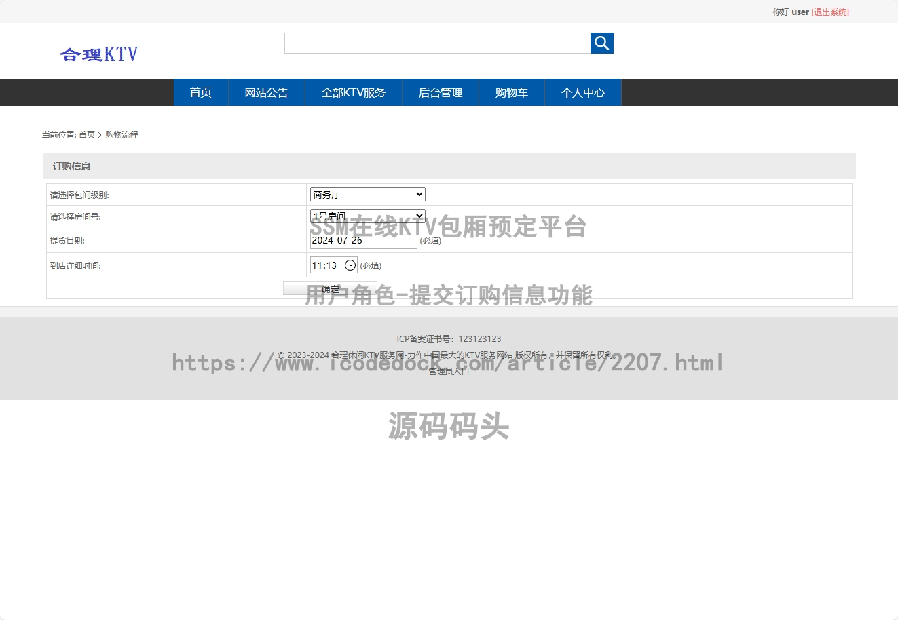Go to 全部KTV服务 in the navigation bar
This screenshot has height=620, width=898.
pyautogui.click(x=354, y=92)
